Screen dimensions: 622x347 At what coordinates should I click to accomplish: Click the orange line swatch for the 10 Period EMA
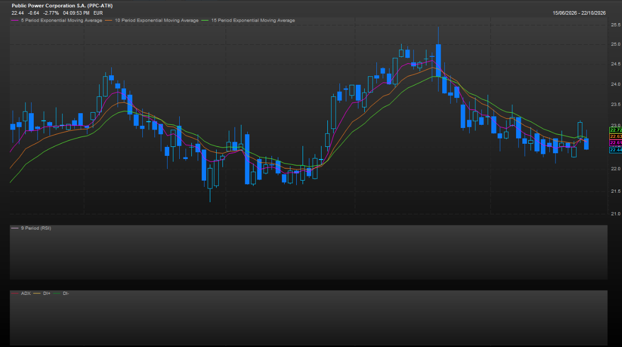coord(109,20)
